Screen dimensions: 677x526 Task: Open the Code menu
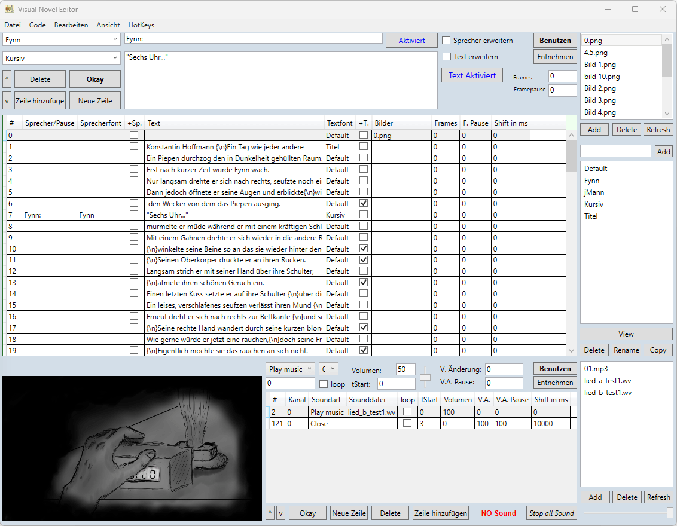(x=38, y=25)
